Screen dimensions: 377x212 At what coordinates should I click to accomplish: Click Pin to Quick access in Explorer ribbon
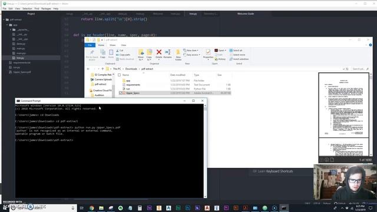(92, 55)
